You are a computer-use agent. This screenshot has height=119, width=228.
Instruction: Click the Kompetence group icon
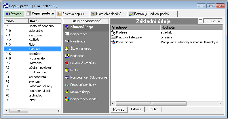tap(67, 34)
